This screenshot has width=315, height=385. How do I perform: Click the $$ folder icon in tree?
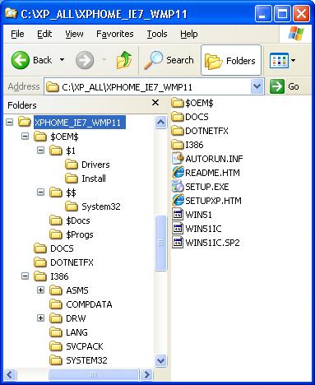point(56,192)
